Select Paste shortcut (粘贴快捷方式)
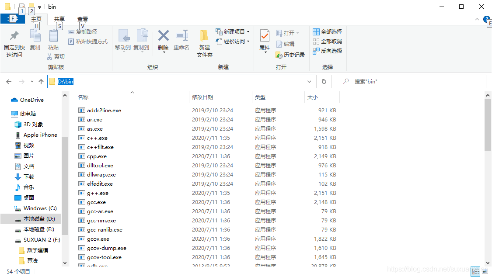Screen dimensions: 492x277 click(88, 42)
